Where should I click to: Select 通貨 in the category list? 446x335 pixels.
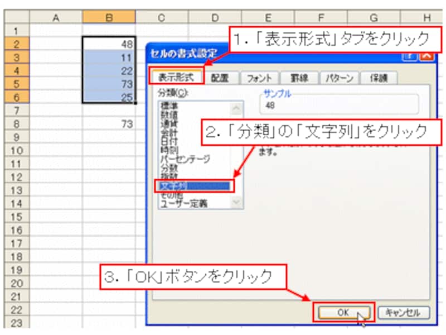pos(169,123)
